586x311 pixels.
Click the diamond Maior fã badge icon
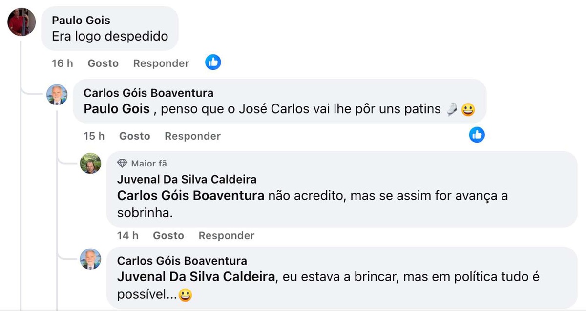coord(122,164)
